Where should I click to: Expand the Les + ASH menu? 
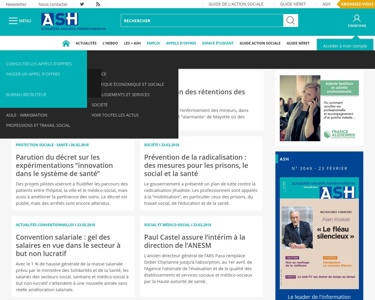tap(132, 43)
